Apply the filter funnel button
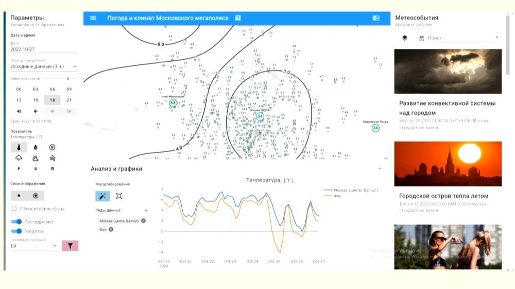 [70, 246]
